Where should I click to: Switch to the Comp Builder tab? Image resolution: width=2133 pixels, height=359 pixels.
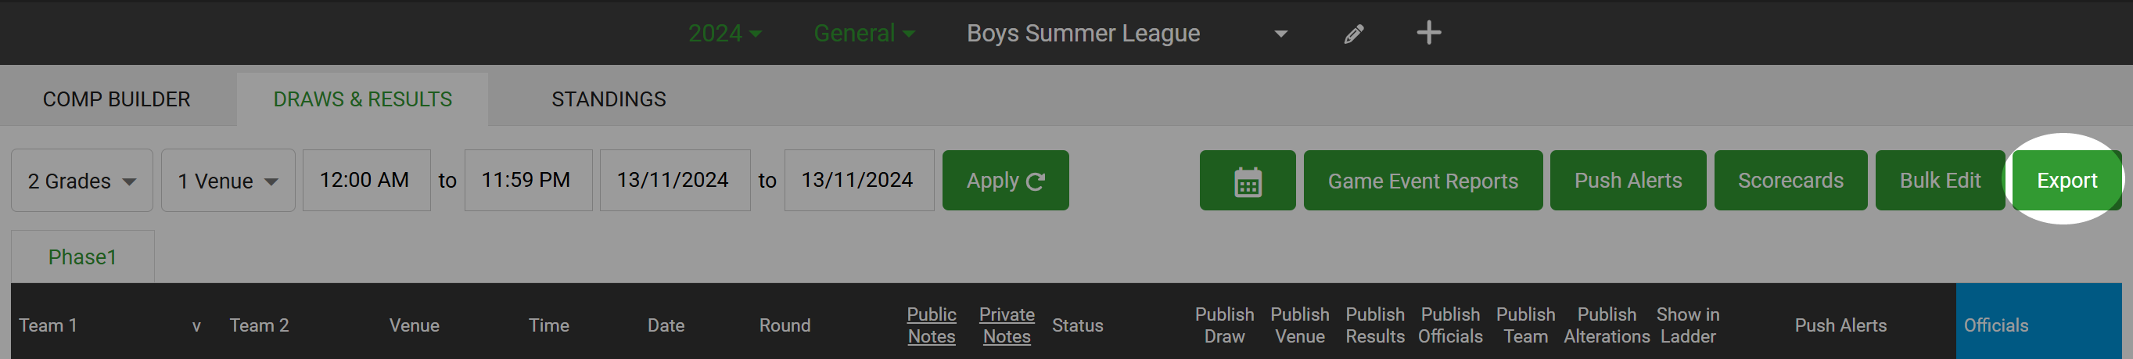click(x=117, y=99)
